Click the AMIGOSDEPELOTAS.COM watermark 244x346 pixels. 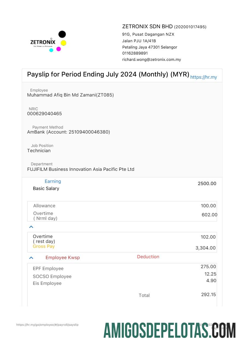[x=169, y=330]
